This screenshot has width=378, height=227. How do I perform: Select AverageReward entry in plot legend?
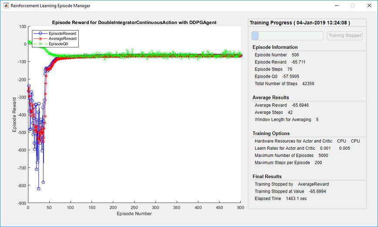pos(55,39)
